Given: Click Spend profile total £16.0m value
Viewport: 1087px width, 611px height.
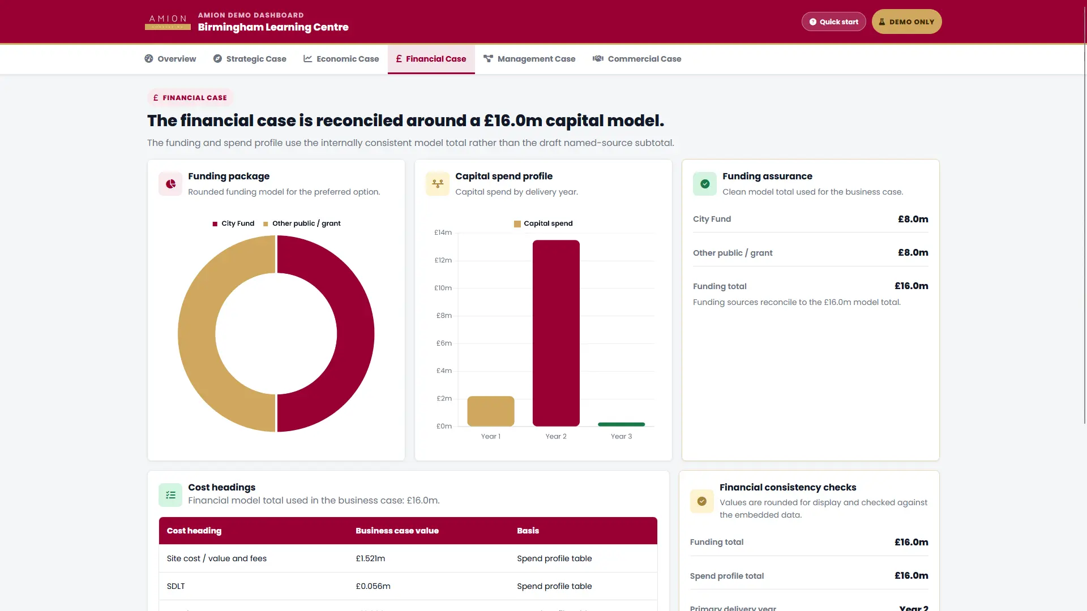Looking at the screenshot, I should point(911,575).
